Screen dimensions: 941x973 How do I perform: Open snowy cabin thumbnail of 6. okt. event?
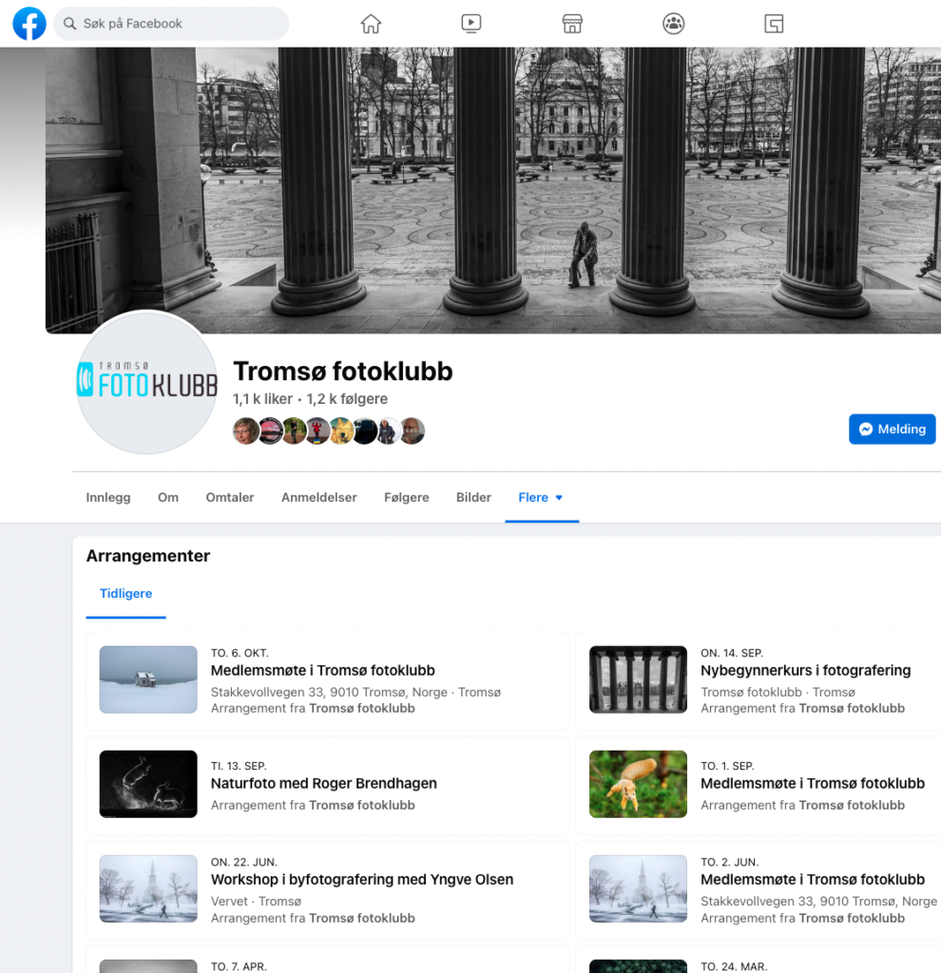pyautogui.click(x=148, y=679)
